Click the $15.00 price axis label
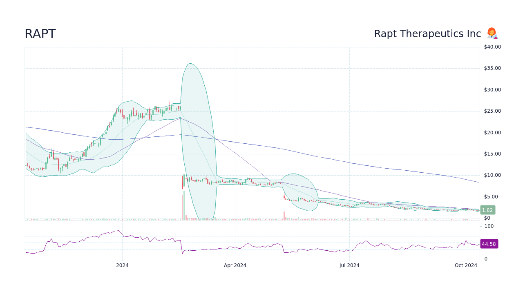This screenshot has width=523, height=294. [x=492, y=154]
